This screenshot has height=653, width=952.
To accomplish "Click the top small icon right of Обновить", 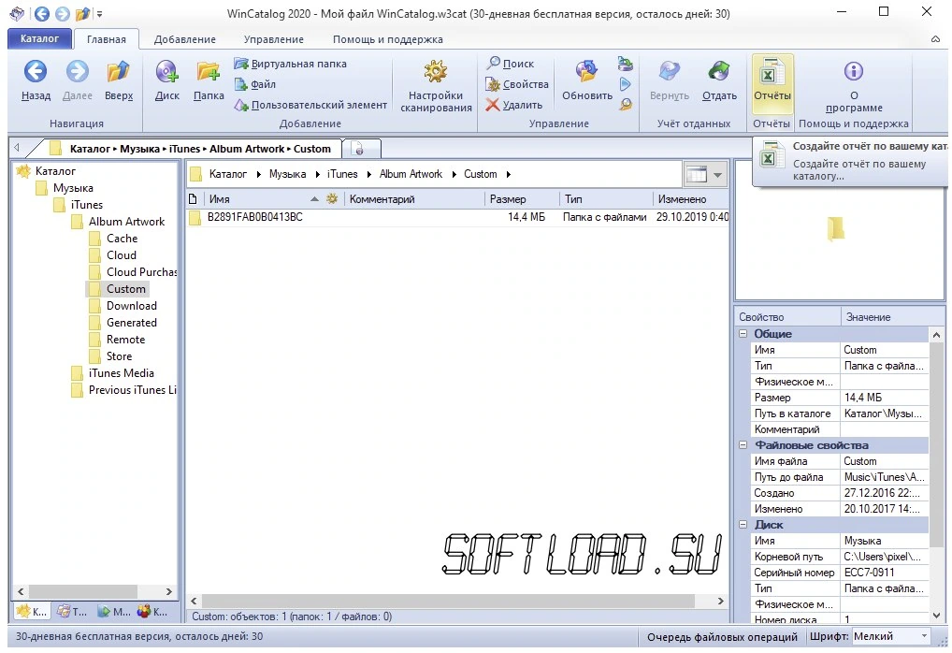I will click(626, 64).
